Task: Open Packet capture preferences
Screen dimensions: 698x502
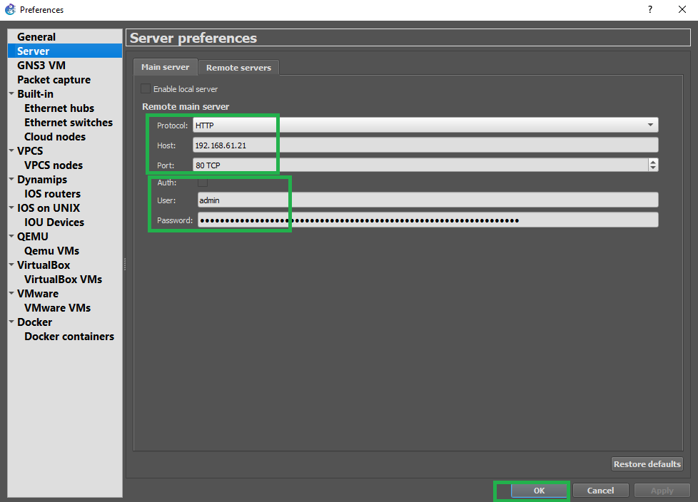Action: (x=54, y=80)
